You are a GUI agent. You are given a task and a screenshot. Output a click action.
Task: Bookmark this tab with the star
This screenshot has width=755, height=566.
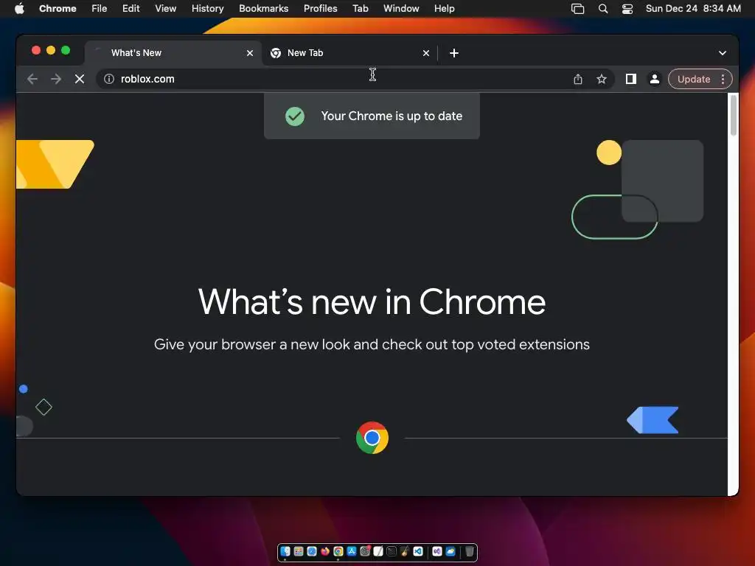pyautogui.click(x=602, y=79)
